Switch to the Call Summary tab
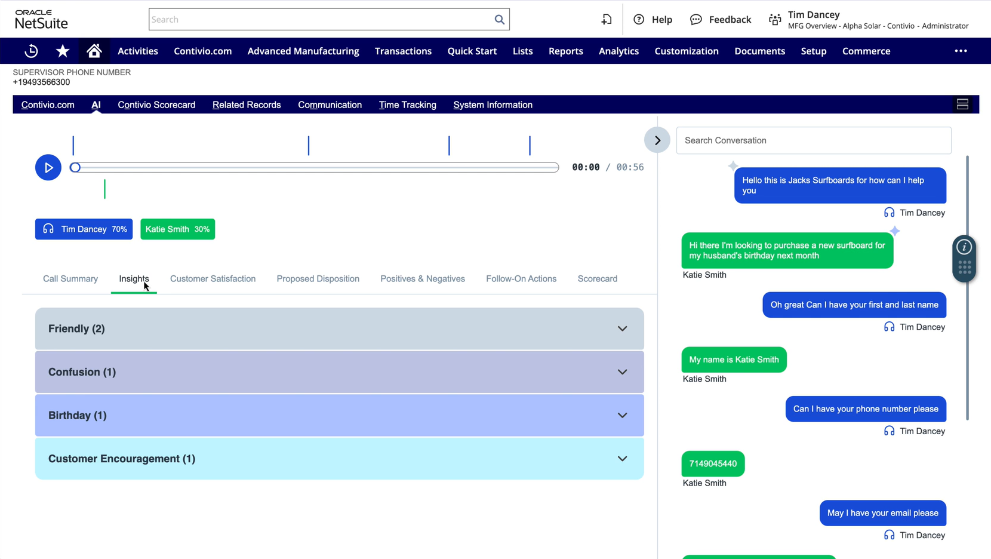 pyautogui.click(x=70, y=278)
